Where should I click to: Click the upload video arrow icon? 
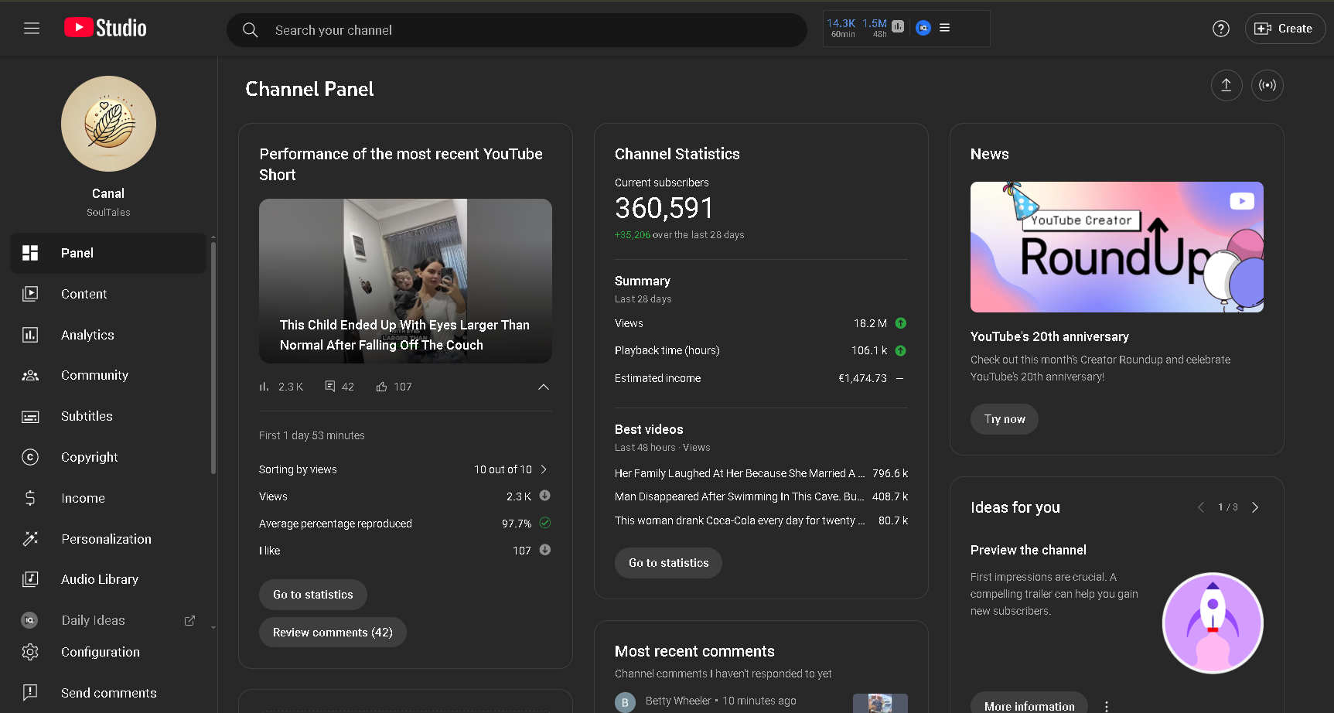pyautogui.click(x=1226, y=85)
